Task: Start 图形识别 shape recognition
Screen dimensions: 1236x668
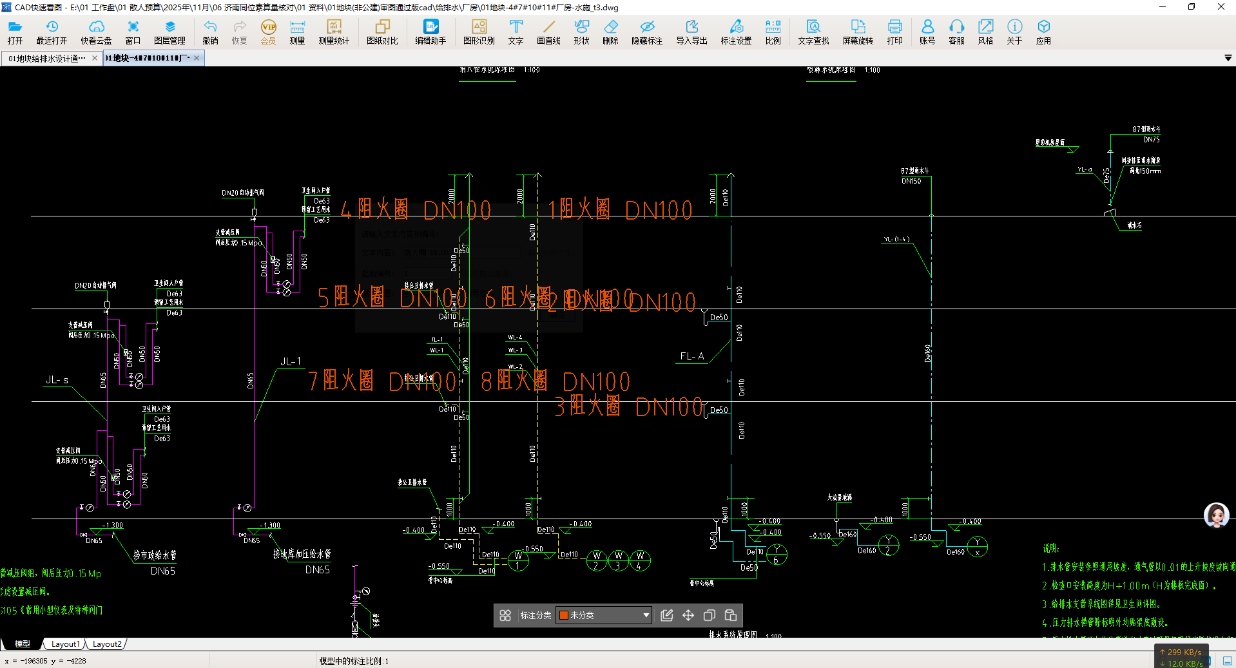Action: 479,32
